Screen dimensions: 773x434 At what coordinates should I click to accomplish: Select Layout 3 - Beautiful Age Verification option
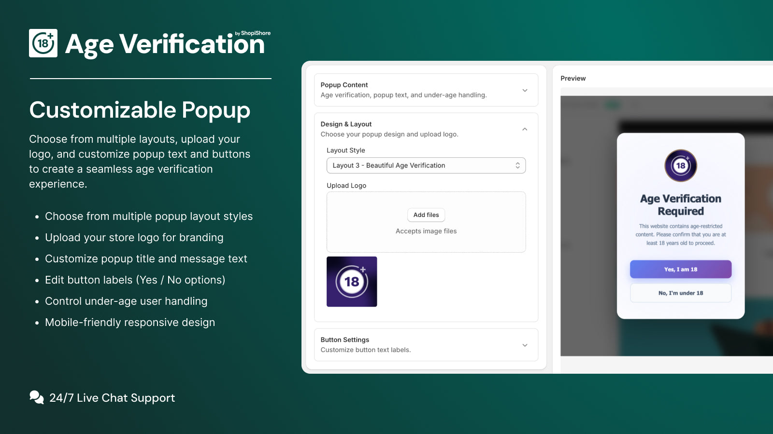(x=388, y=165)
